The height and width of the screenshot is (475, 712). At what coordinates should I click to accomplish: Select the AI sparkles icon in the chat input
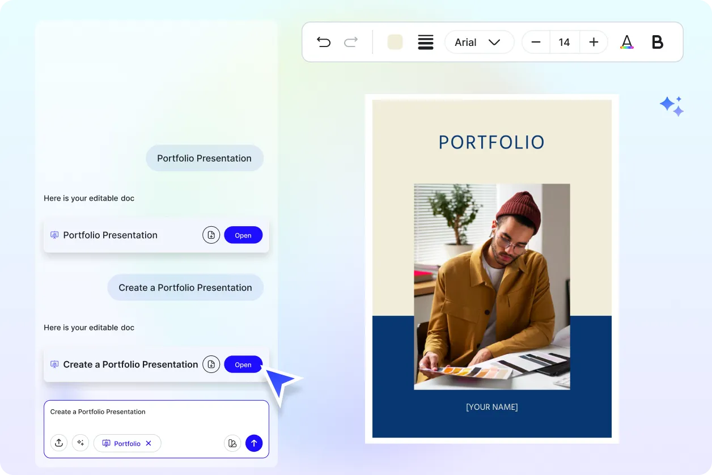click(x=80, y=443)
